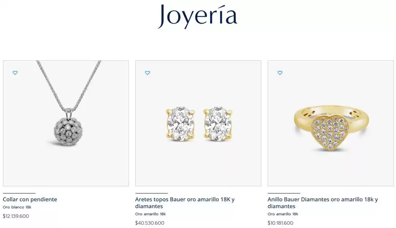
Task: Click the Collar con pendiente title
Action: pos(30,199)
